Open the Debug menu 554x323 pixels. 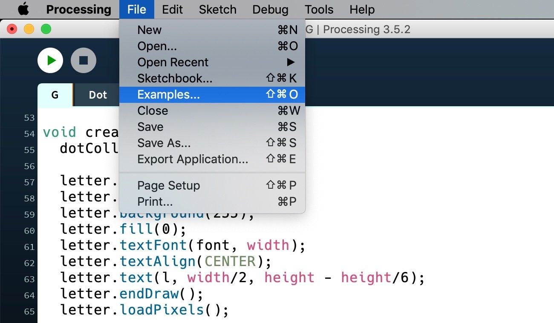270,9
